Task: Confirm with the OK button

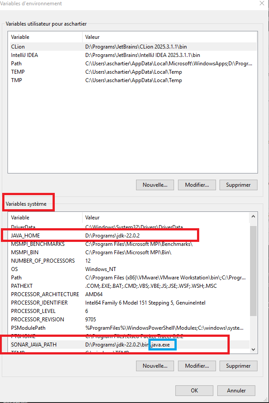Action: click(x=194, y=390)
